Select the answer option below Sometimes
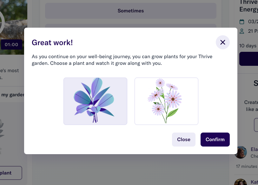Image resolution: width=258 pixels, height=185 pixels. 131,26
